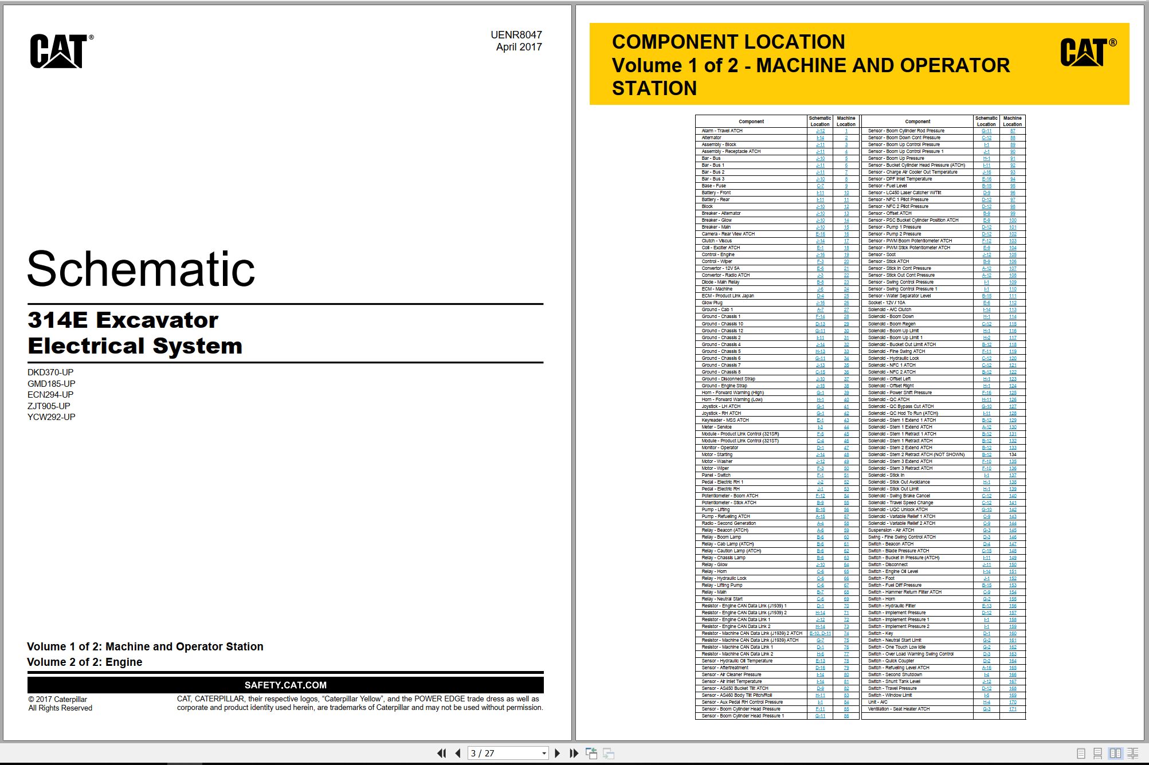1149x765 pixels.
Task: Open machine location 68 for Relay - Main
Action: click(846, 592)
